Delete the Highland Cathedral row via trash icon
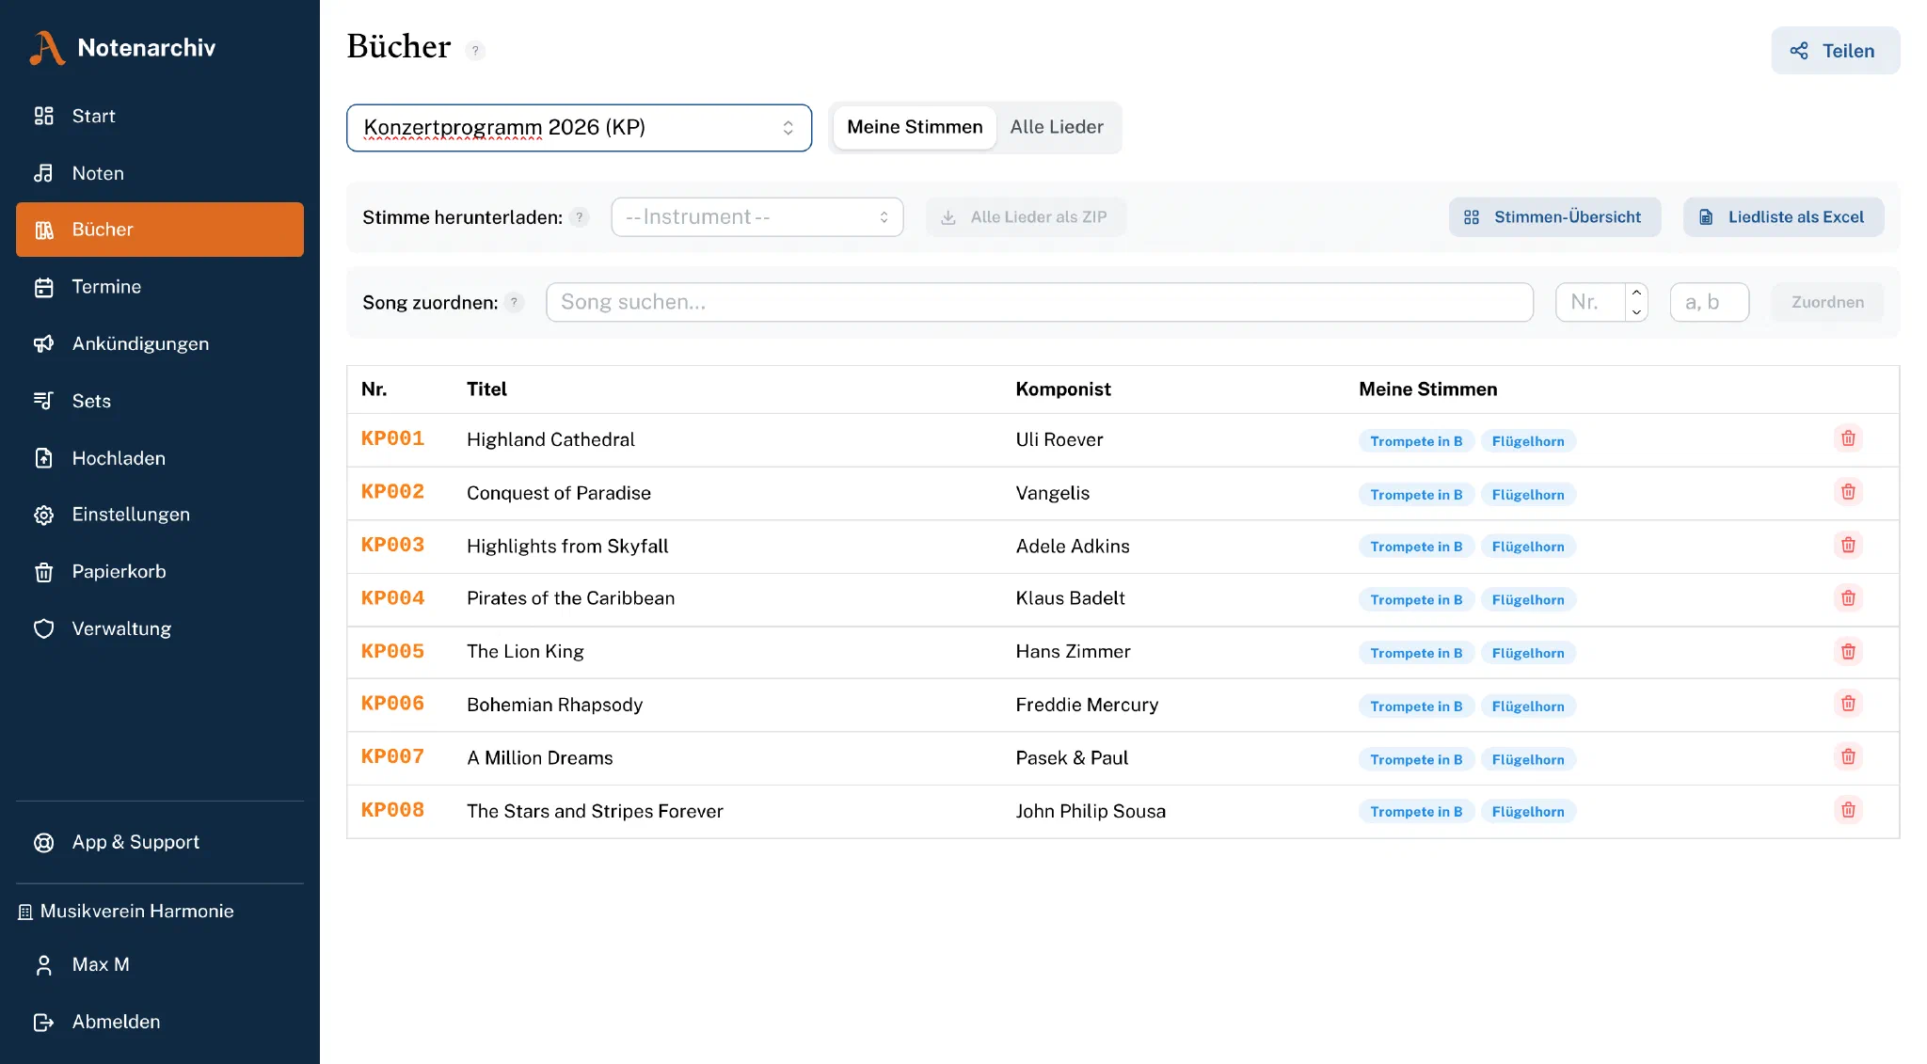 [x=1848, y=438]
